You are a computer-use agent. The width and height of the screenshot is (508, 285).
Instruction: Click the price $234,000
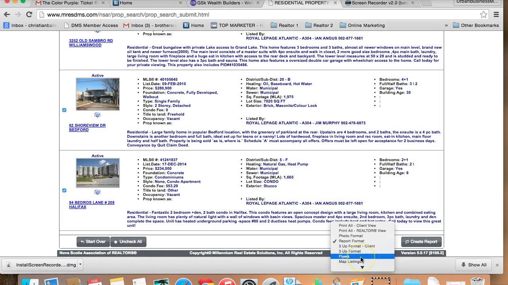163,169
